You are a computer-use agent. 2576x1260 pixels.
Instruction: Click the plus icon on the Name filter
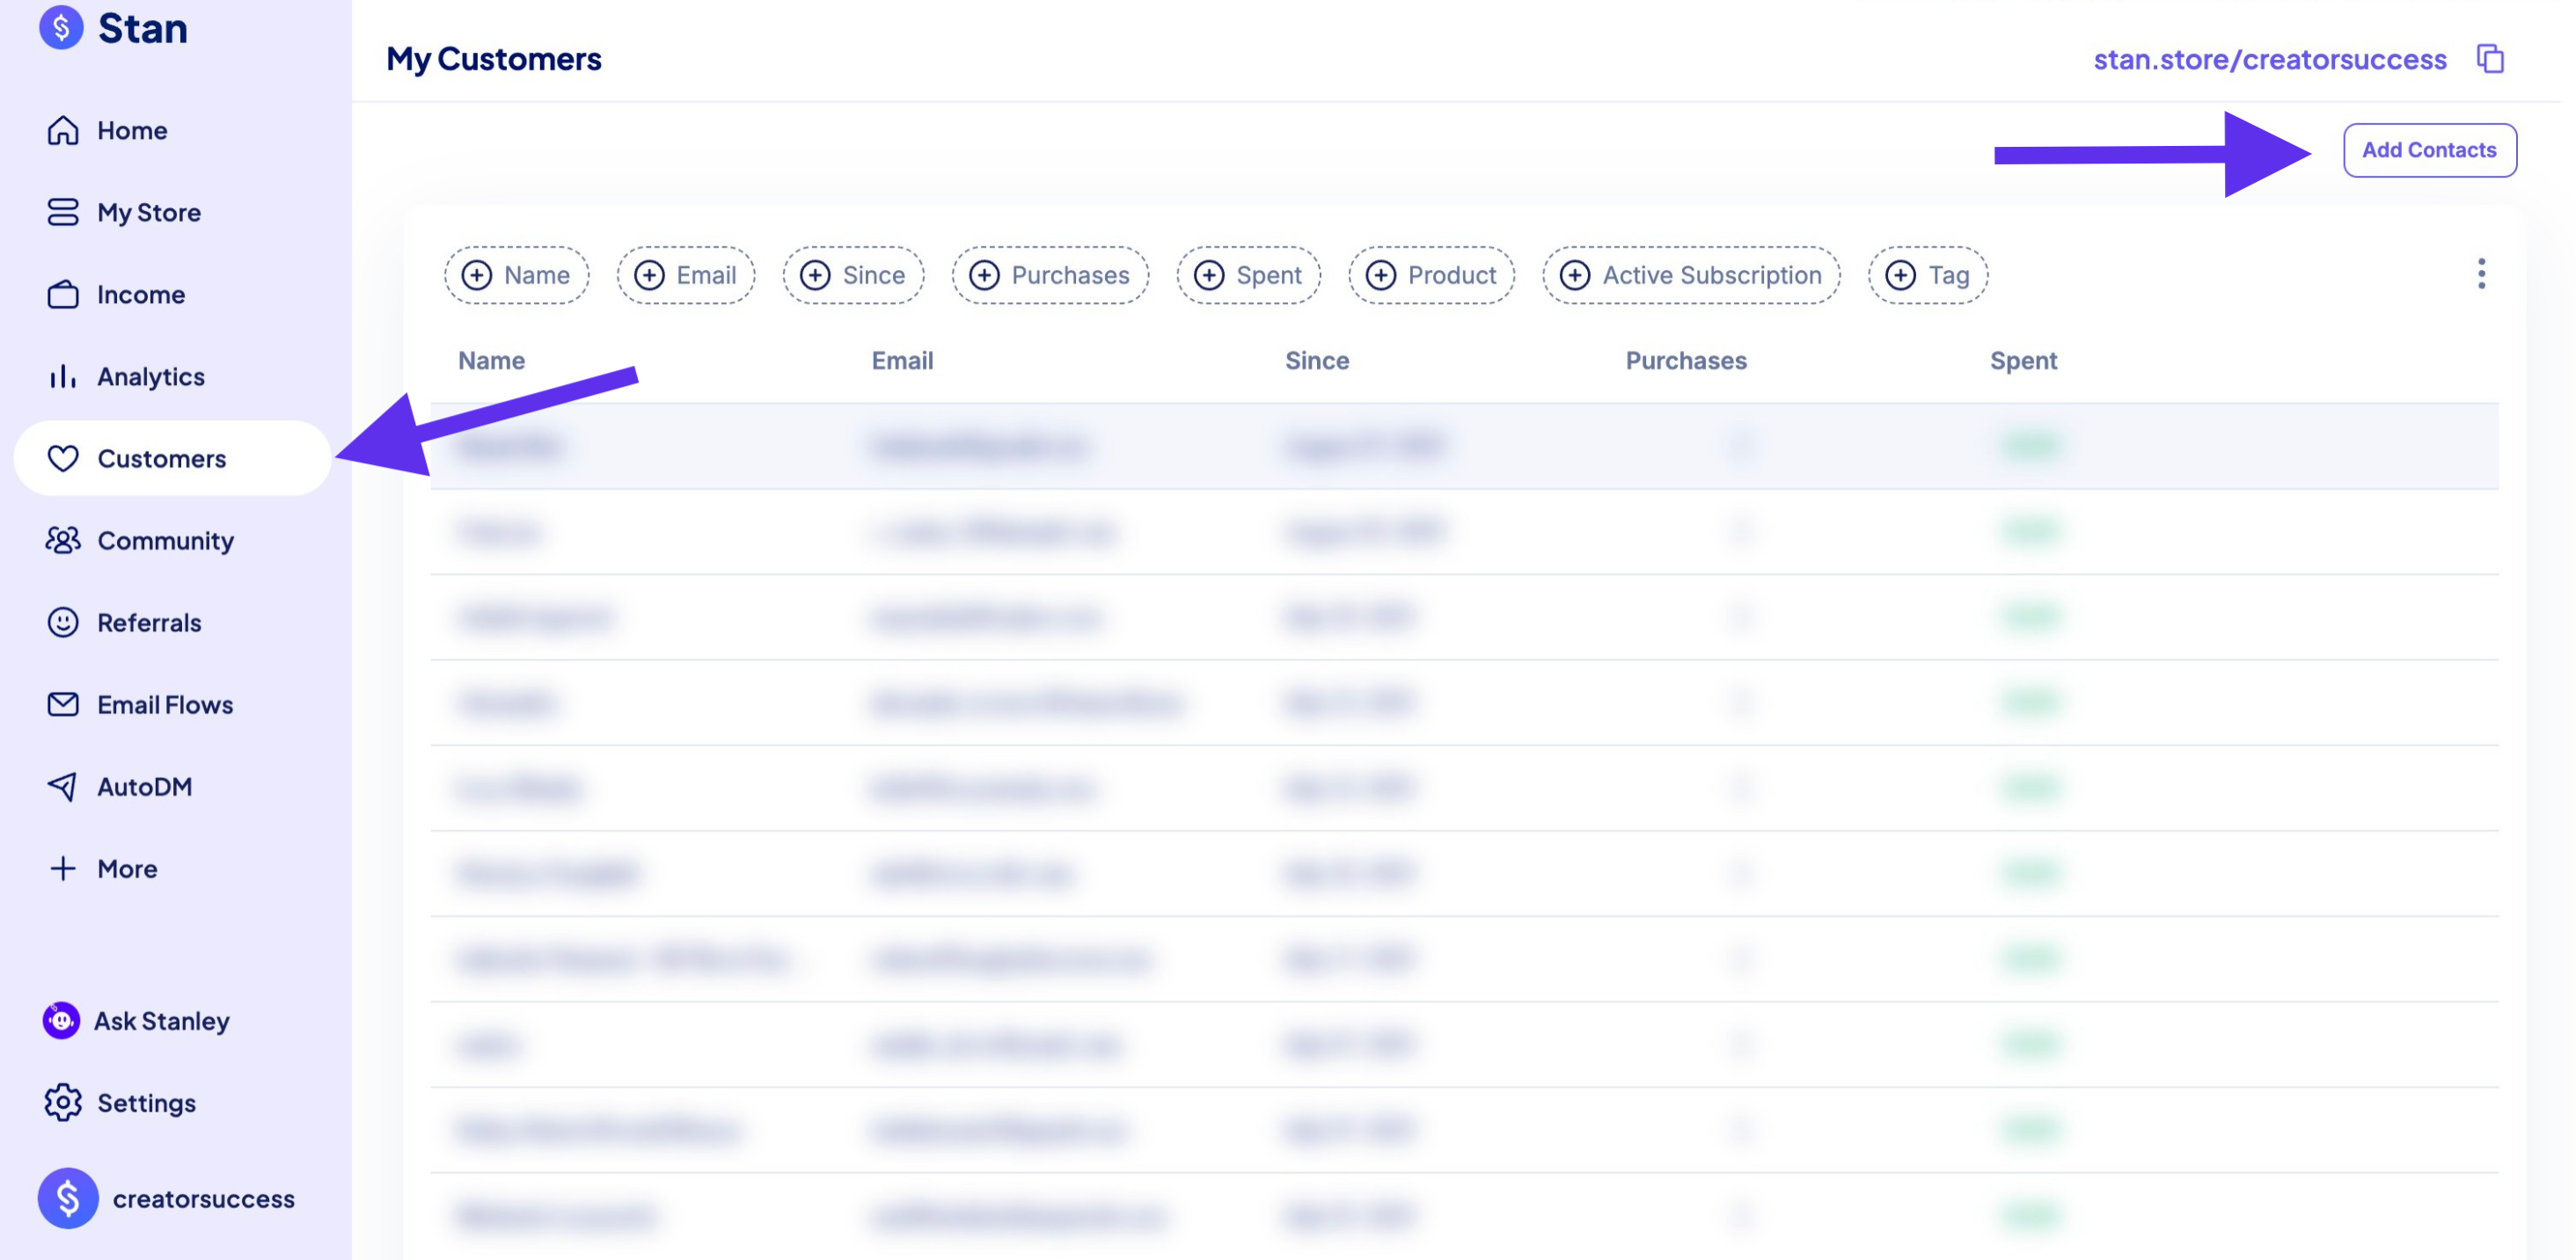tap(477, 275)
